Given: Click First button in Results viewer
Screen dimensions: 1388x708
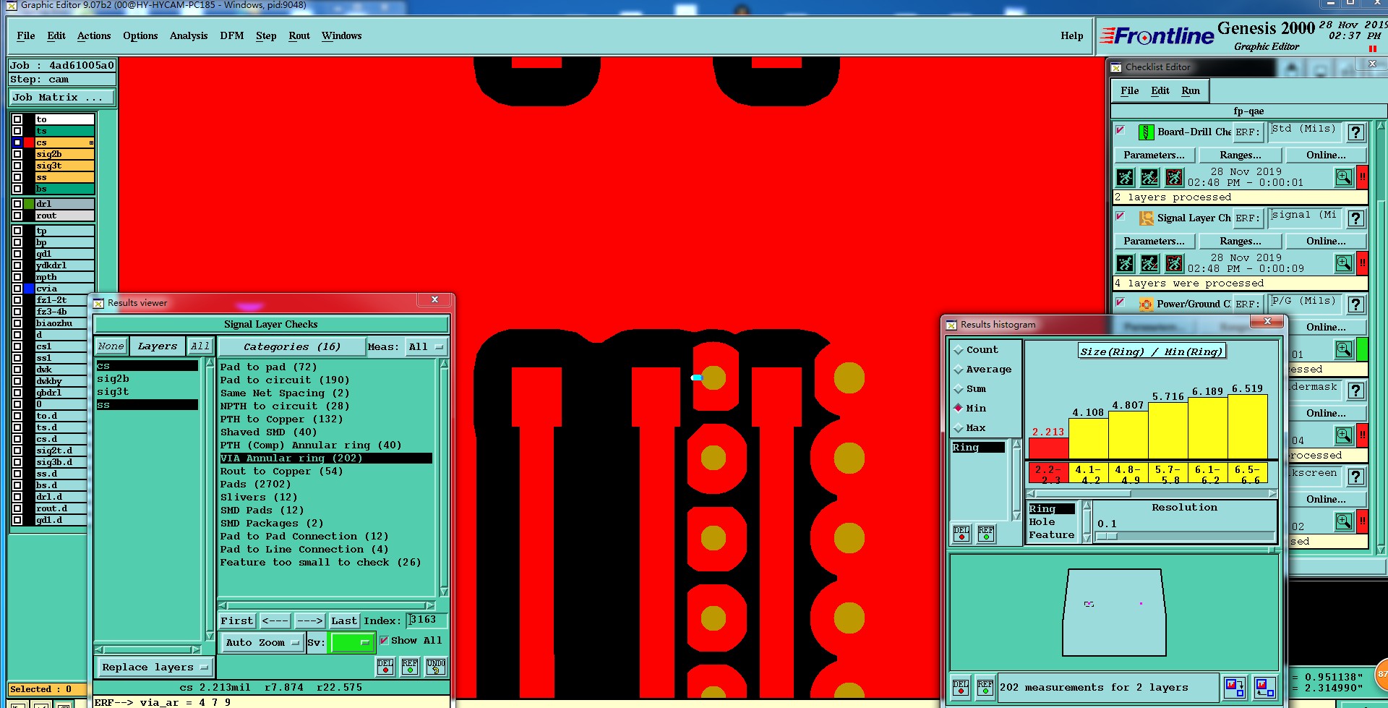Looking at the screenshot, I should pyautogui.click(x=237, y=620).
